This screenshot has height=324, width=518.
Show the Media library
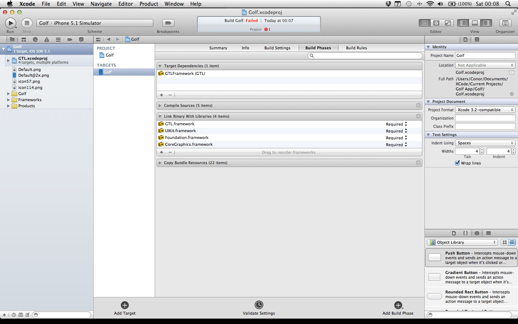[x=489, y=233]
